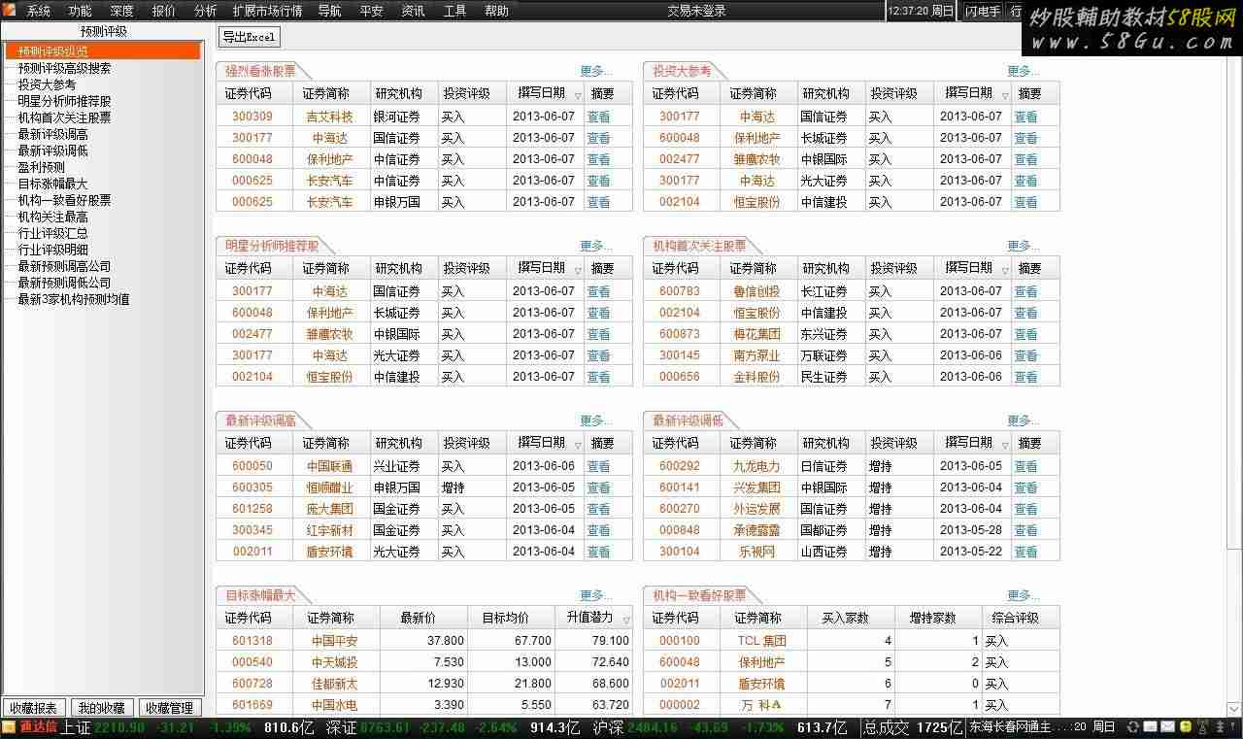Click the 收藏报表 button
The width and height of the screenshot is (1243, 739).
coord(34,708)
